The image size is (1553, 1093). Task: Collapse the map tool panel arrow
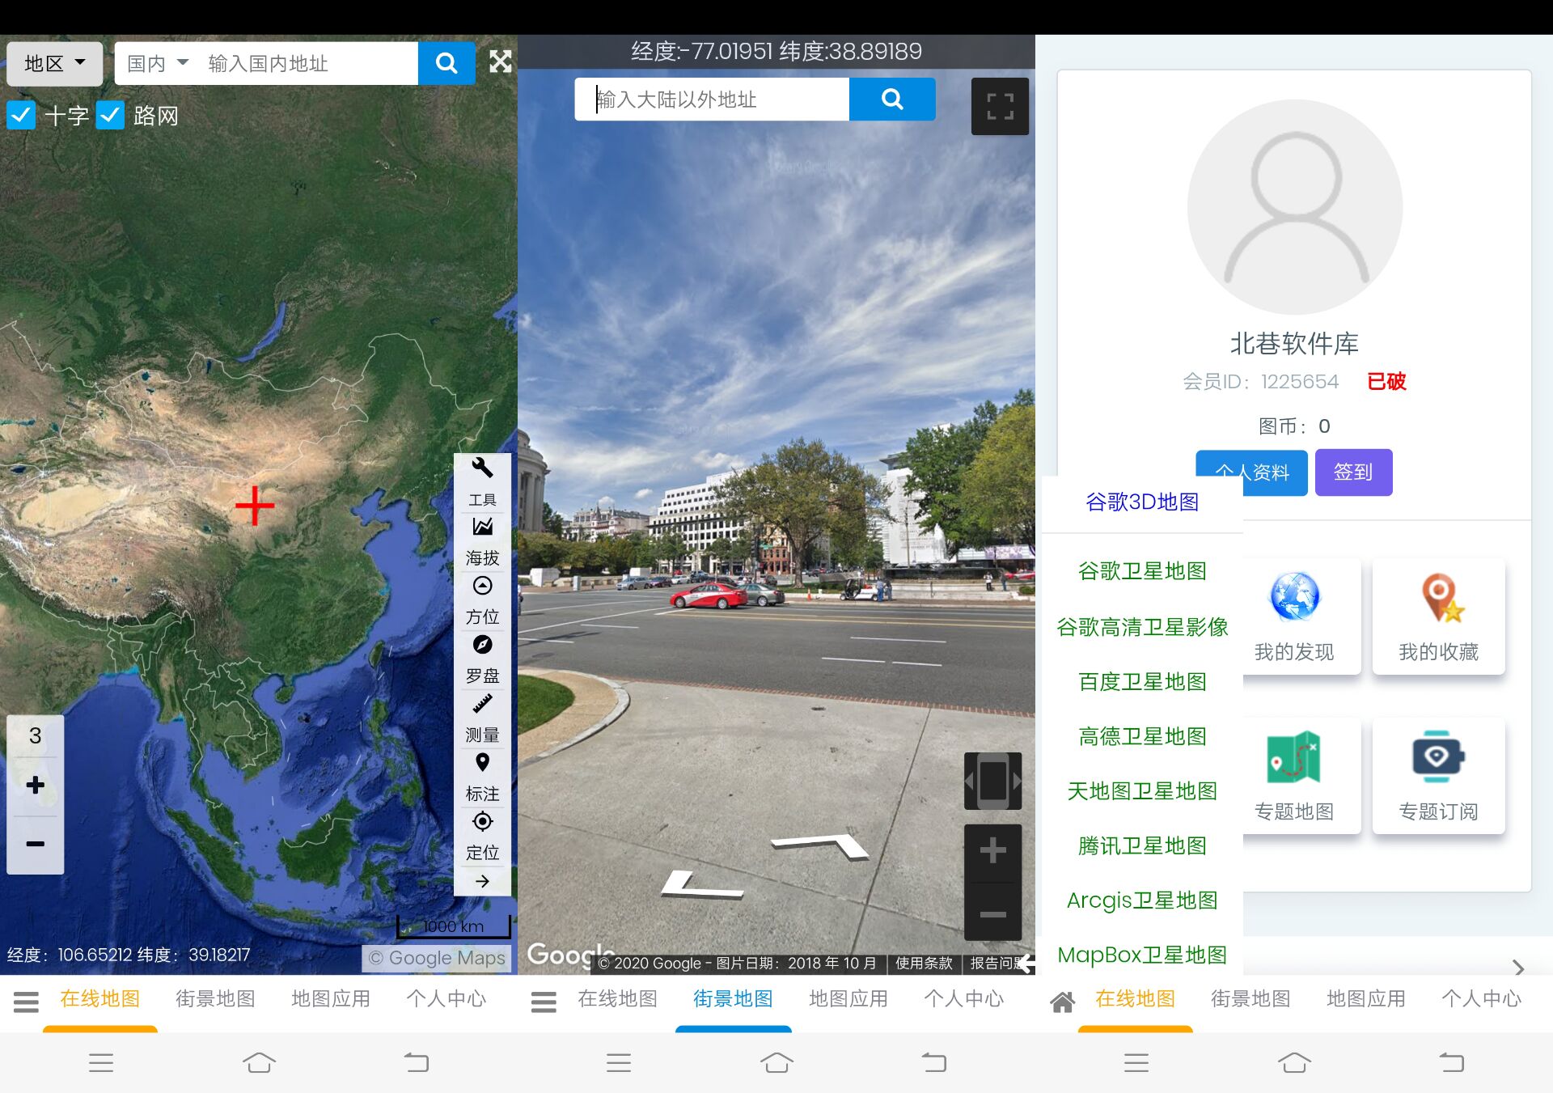pyautogui.click(x=482, y=881)
